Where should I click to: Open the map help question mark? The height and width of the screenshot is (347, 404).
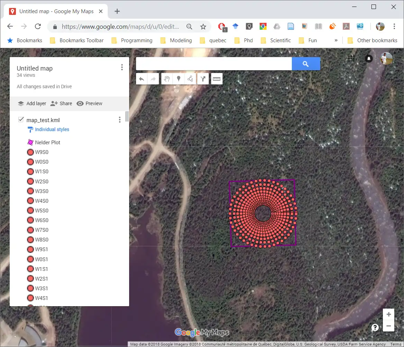pyautogui.click(x=375, y=327)
